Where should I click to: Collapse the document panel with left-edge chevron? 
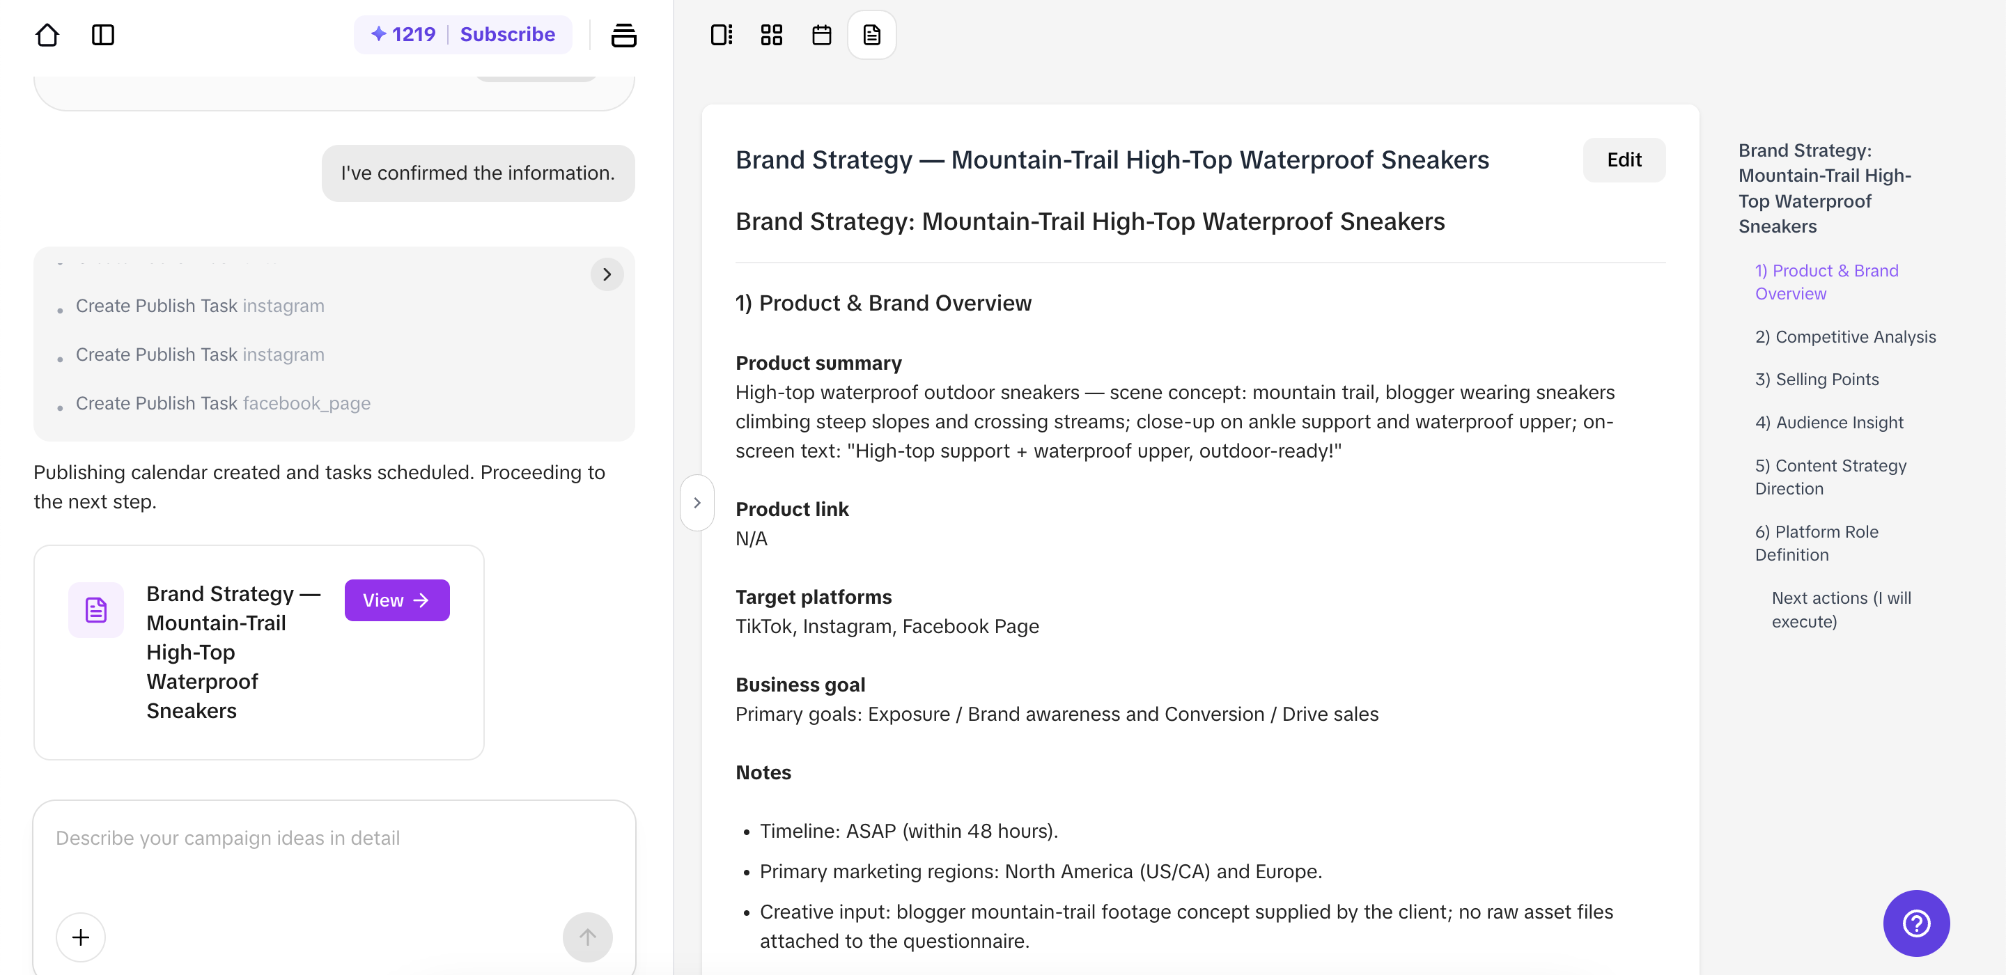(x=697, y=502)
